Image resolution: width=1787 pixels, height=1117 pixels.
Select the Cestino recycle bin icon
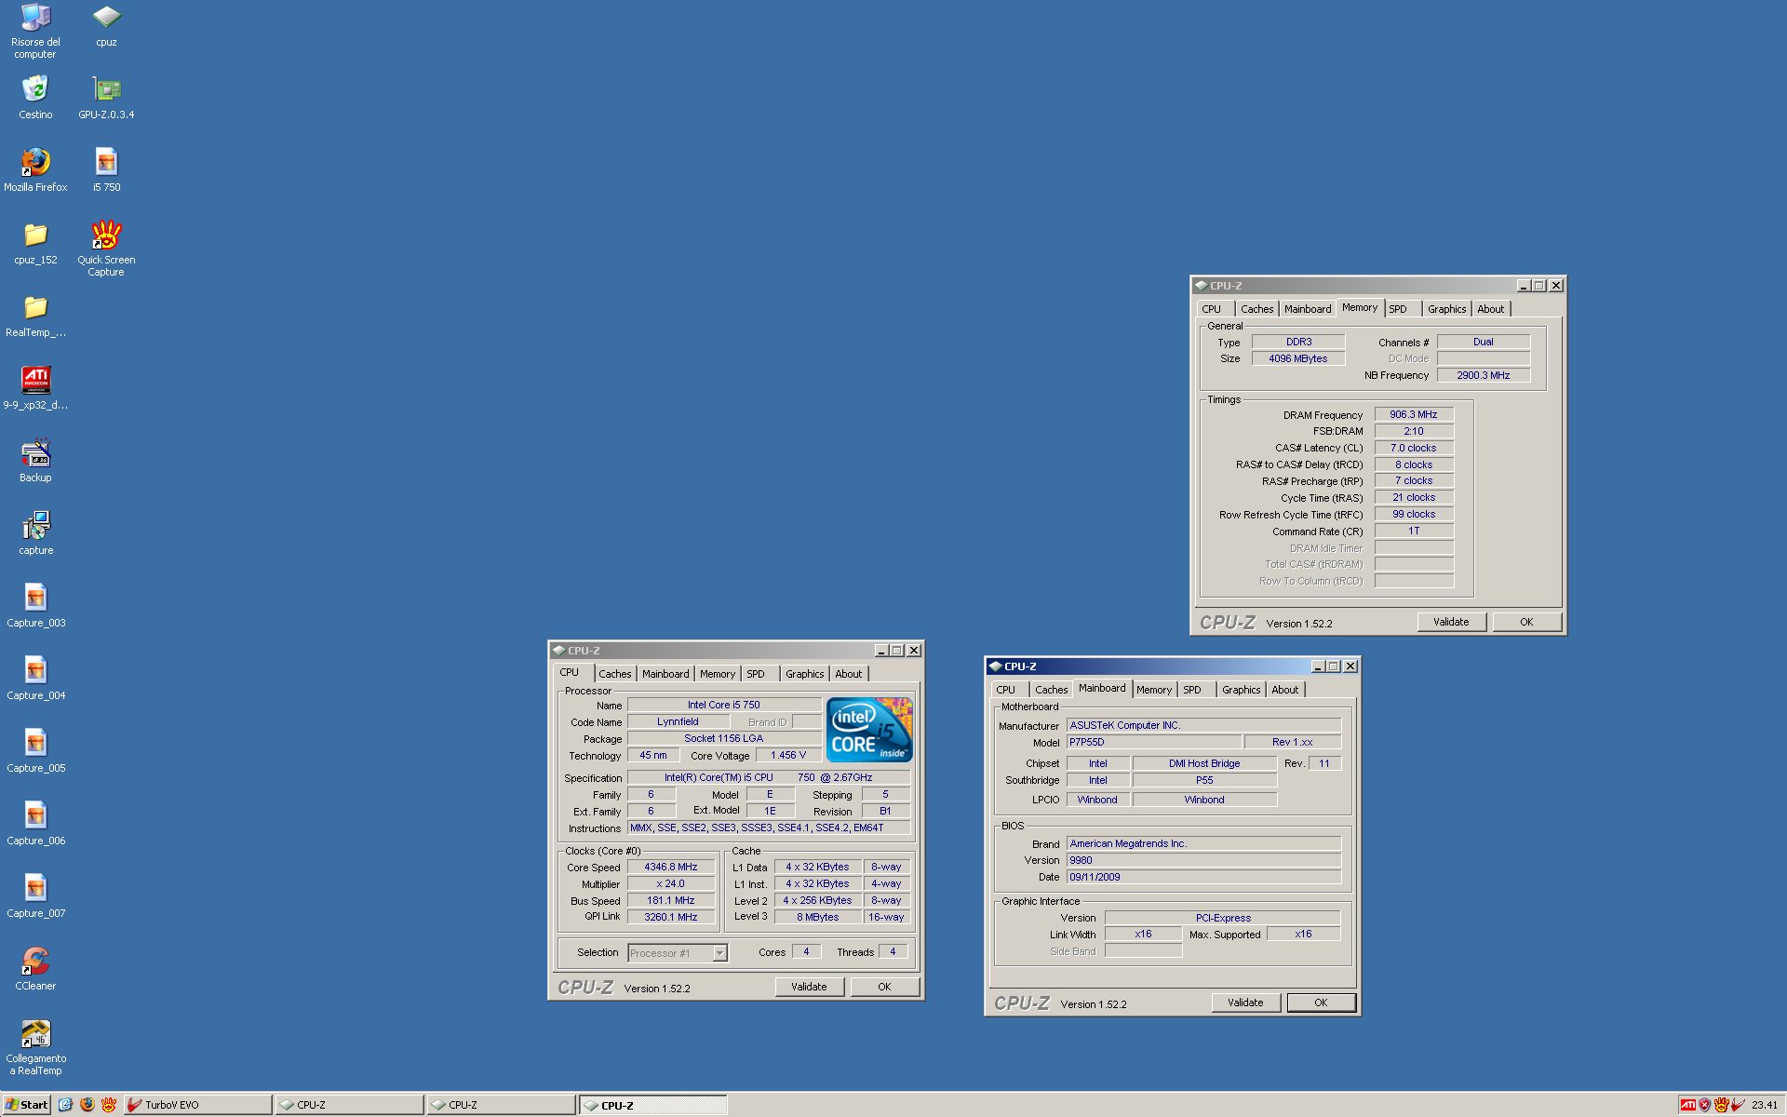[35, 97]
